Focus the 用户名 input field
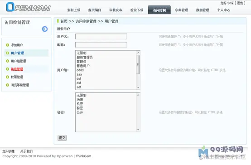This screenshot has width=251, height=165. click(101, 37)
